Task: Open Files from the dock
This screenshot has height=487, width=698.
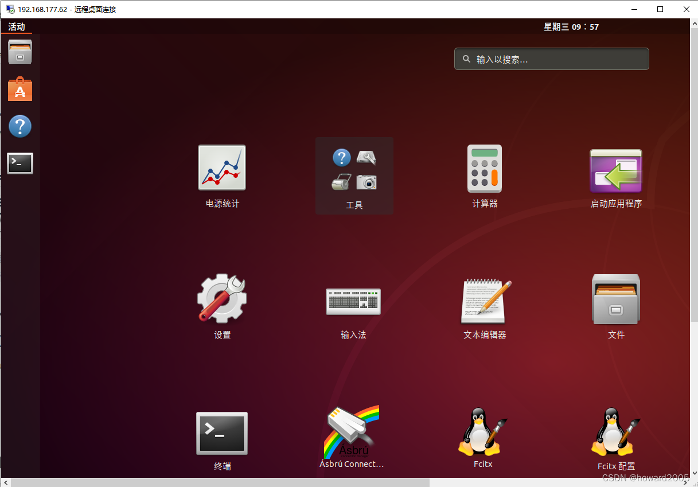Action: [x=20, y=52]
